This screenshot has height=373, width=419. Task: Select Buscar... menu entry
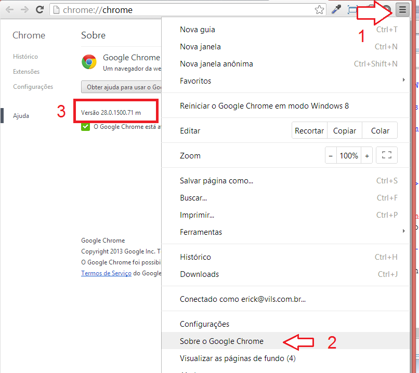point(285,198)
